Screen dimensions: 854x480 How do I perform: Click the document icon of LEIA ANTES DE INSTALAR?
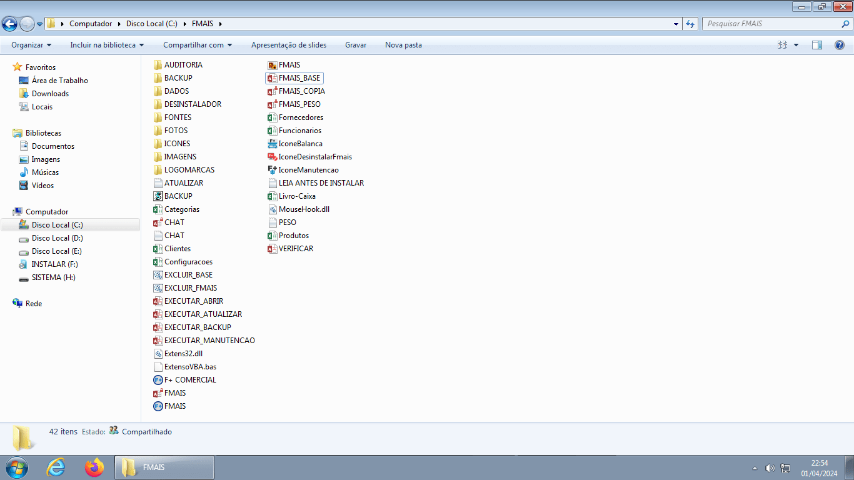coord(272,183)
